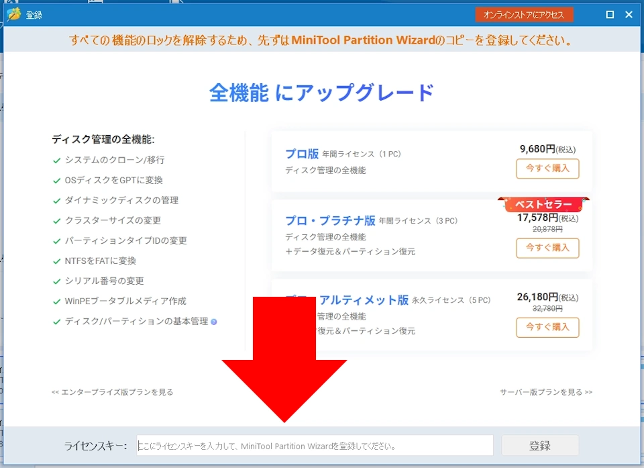This screenshot has width=644, height=468.
Task: Click the OSディスクをGPTに変換 feature item
Action: [x=114, y=180]
